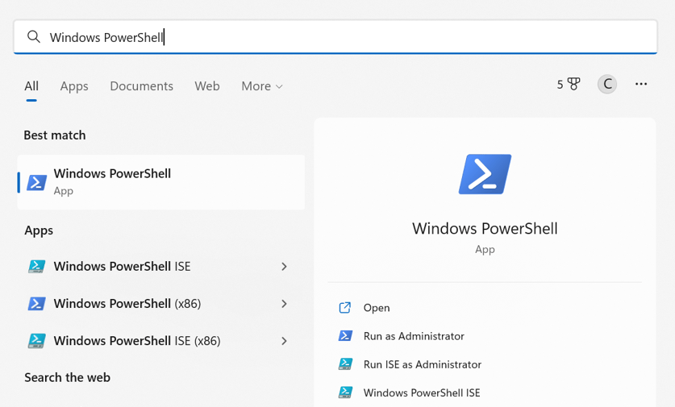675x407 pixels.
Task: Open the three-dot options menu
Action: [641, 84]
